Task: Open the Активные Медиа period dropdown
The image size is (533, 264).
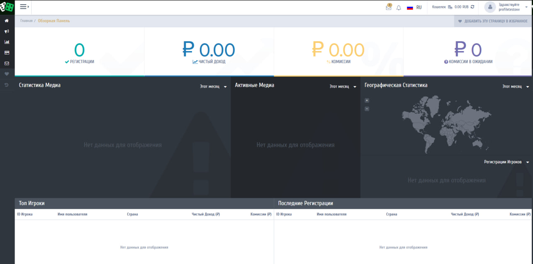Action: [343, 86]
